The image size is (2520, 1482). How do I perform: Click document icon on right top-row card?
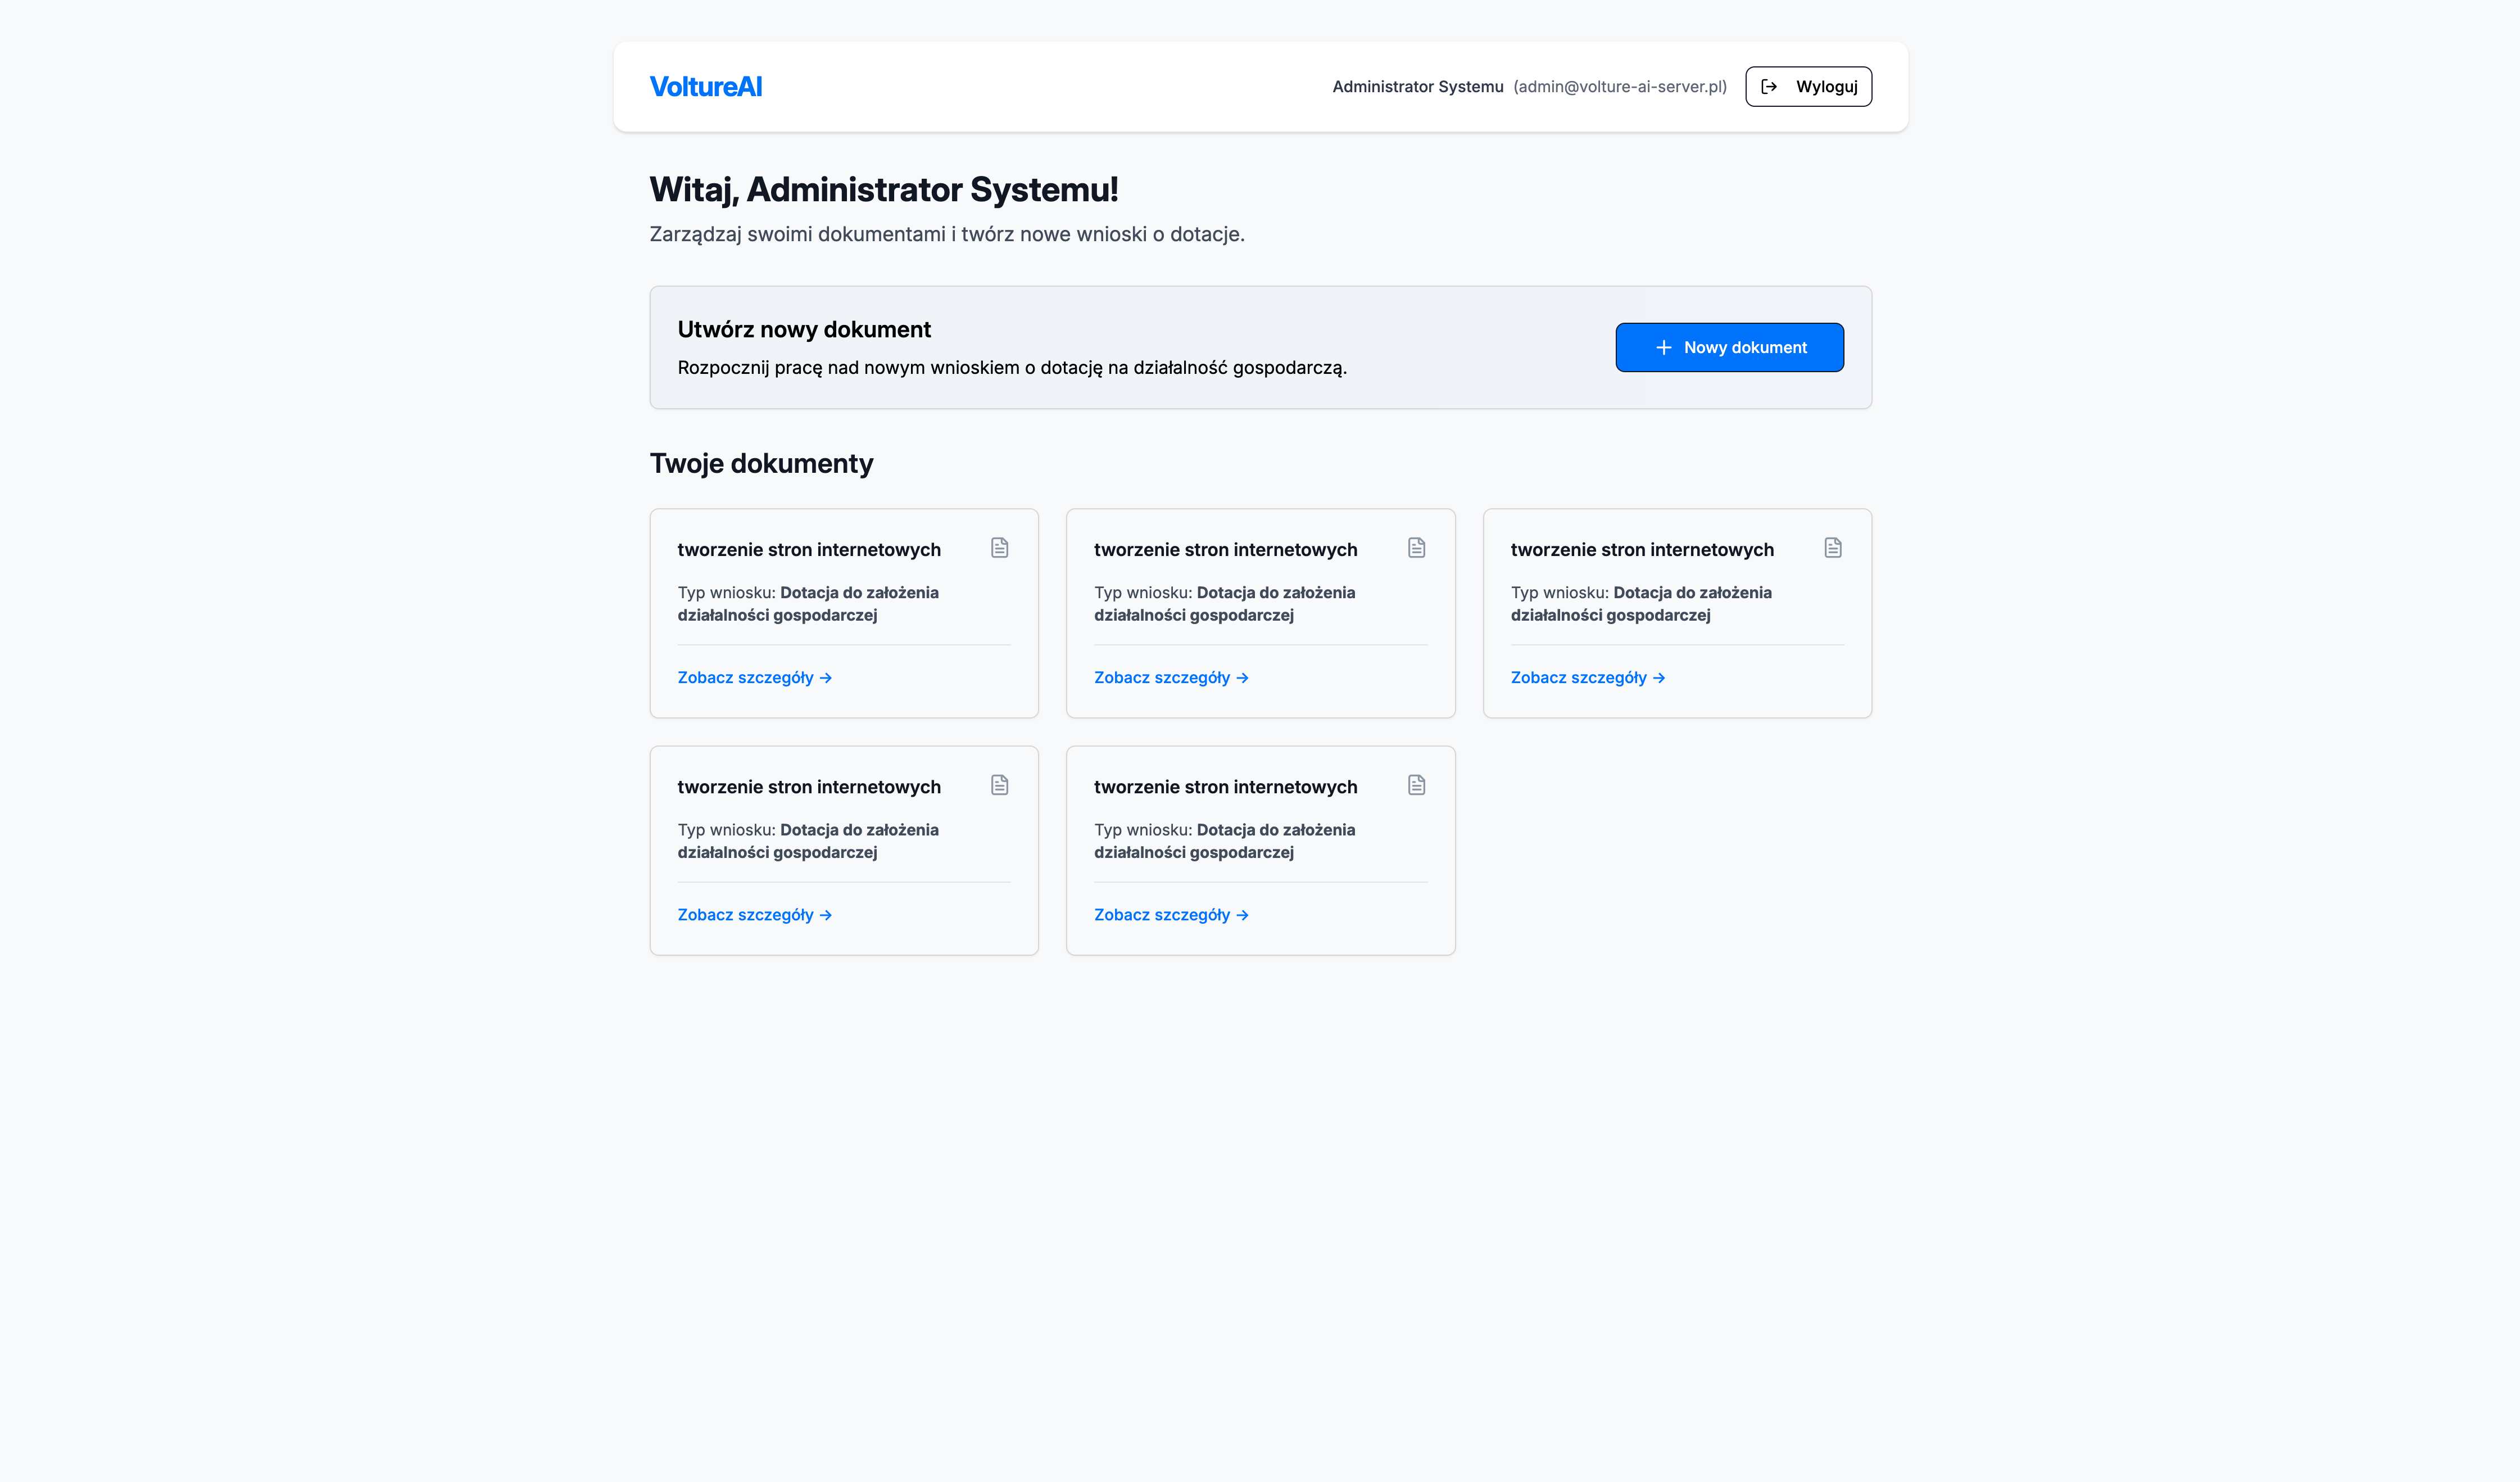click(1832, 548)
